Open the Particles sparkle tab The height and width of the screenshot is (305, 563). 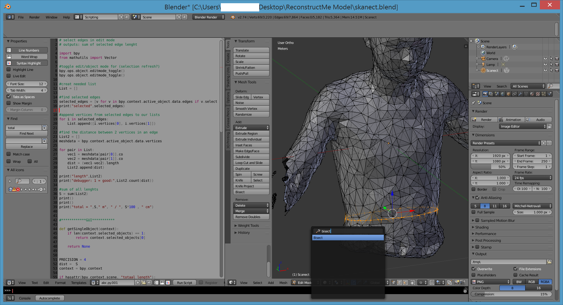point(544,94)
